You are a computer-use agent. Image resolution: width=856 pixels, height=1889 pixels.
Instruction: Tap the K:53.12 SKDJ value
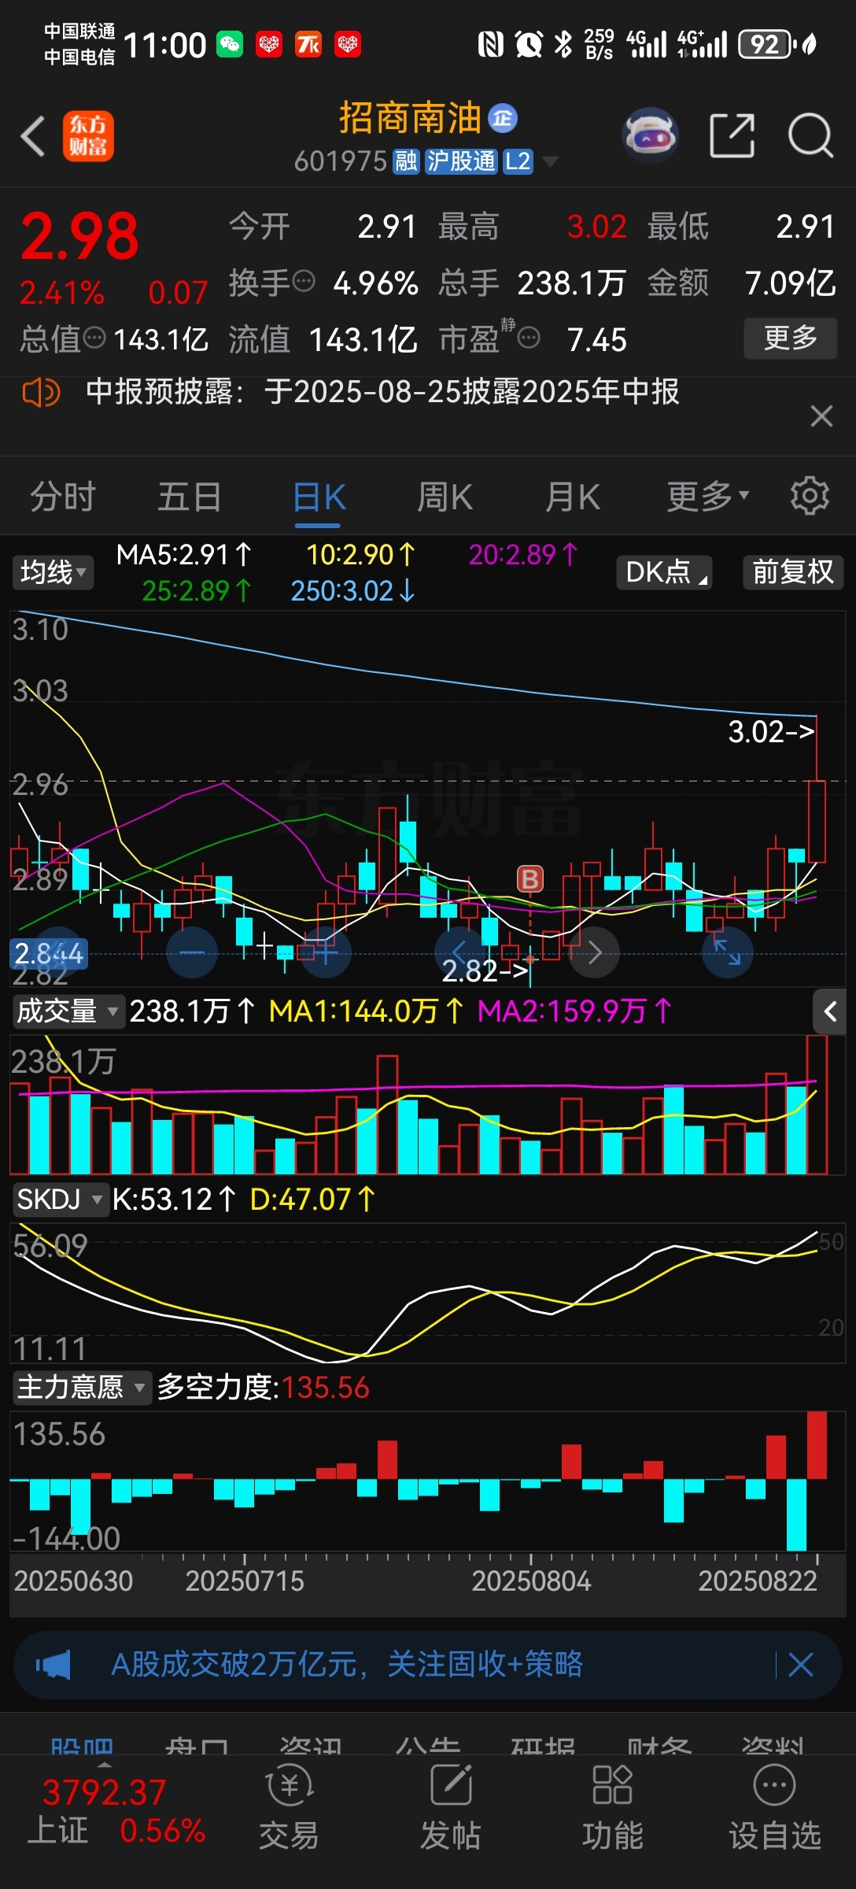(174, 1200)
